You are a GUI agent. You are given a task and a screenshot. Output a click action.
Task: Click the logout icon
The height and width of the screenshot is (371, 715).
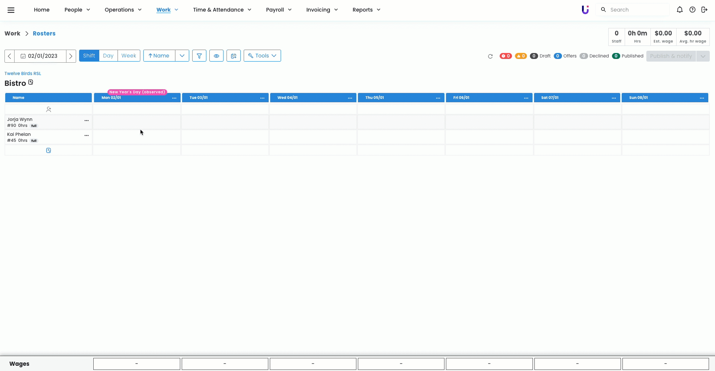click(704, 10)
